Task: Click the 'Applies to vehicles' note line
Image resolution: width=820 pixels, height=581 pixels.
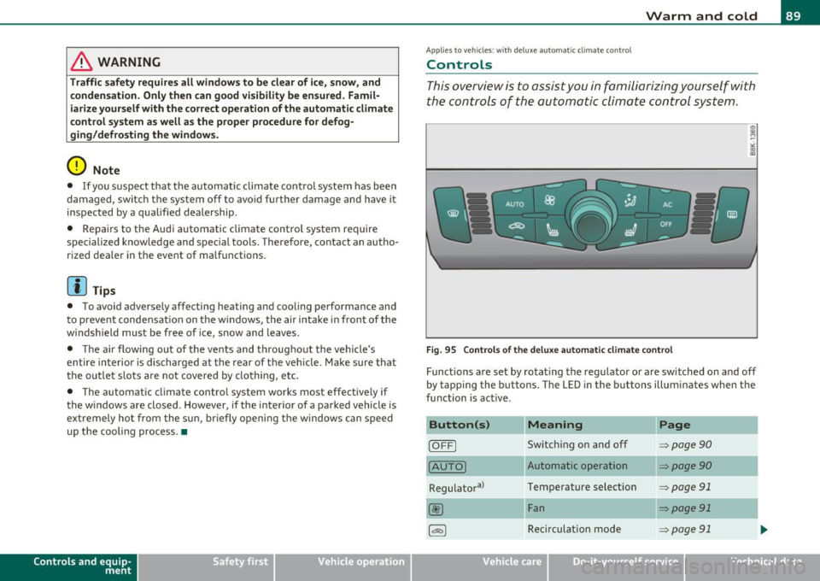Action: pyautogui.click(x=529, y=50)
